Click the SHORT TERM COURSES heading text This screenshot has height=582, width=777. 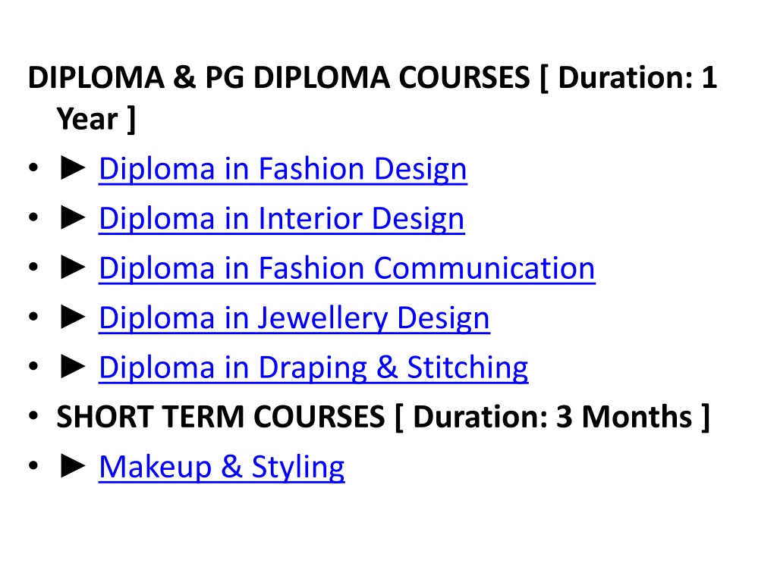221,417
